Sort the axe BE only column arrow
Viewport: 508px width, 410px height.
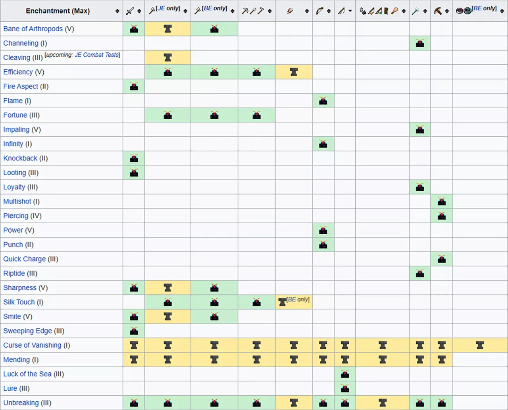(x=233, y=11)
